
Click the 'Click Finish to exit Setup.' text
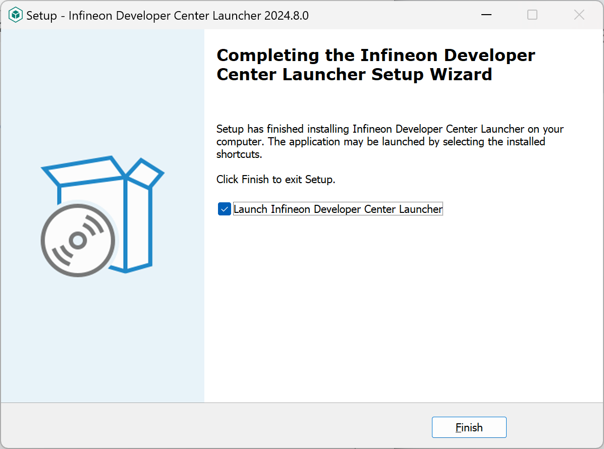pos(276,180)
